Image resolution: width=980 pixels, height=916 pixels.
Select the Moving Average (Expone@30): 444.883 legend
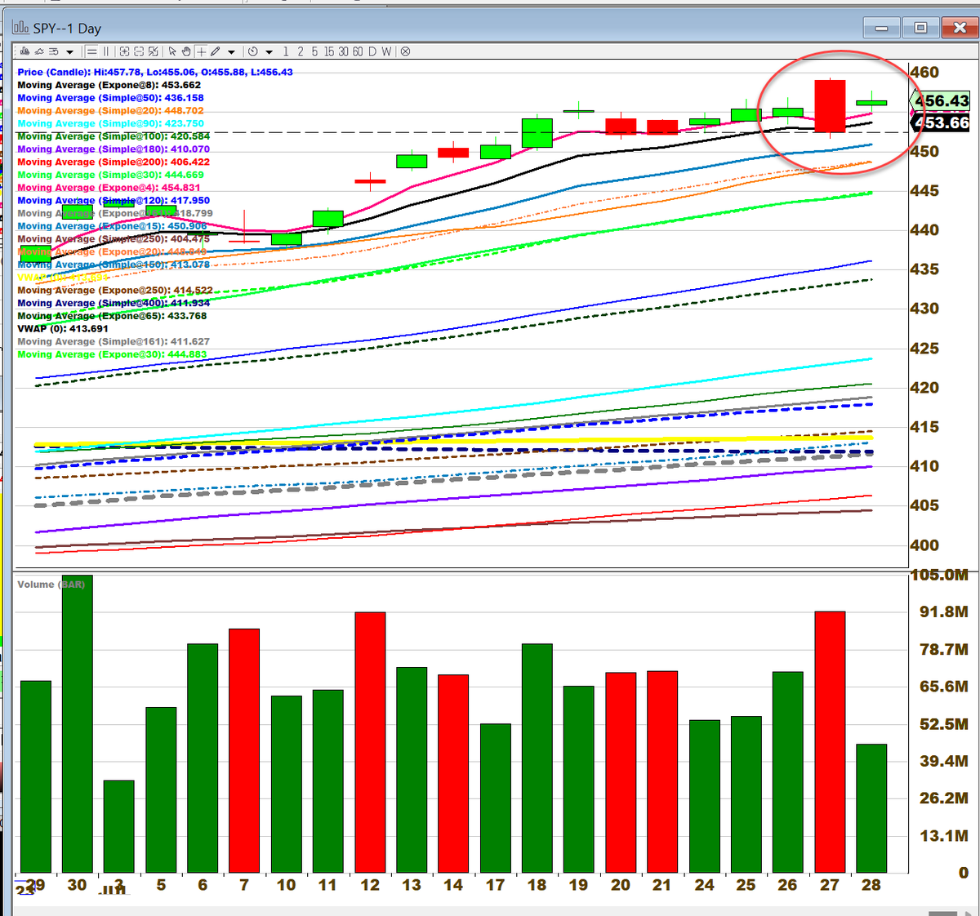point(112,354)
